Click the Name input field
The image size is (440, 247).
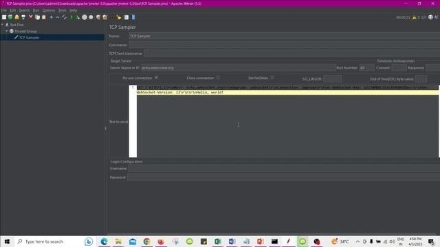pyautogui.click(x=284, y=36)
